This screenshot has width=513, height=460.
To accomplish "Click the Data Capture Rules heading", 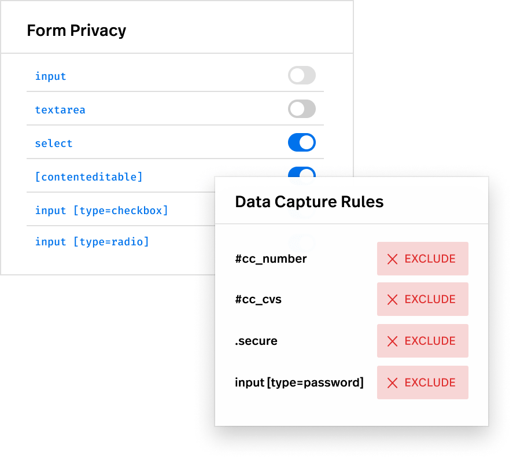I will click(x=309, y=202).
